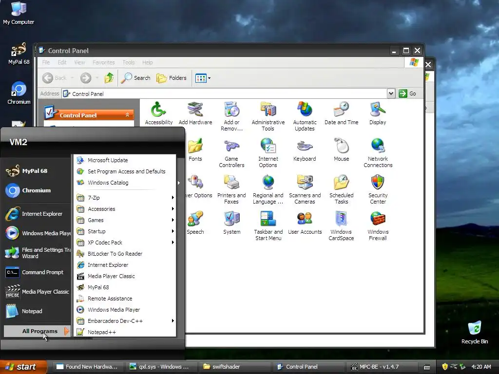
Task: Open the Mouse settings icon
Action: pos(341,150)
